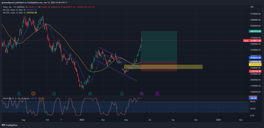Image resolution: width=264 pixels, height=128 pixels.
Task: Click the blue 2930524.44 MA price label
Action: 255,58
